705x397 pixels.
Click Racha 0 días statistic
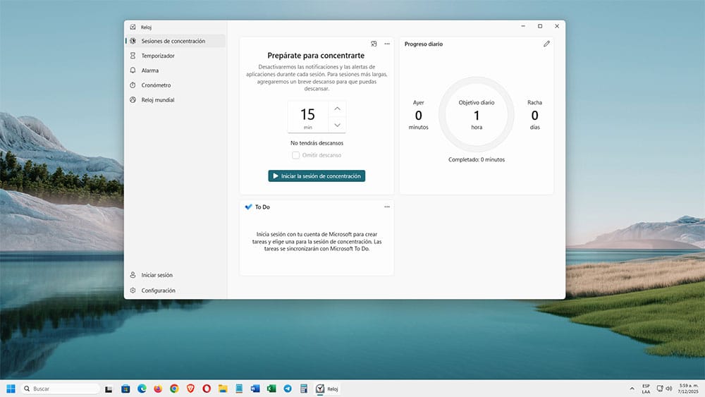click(x=534, y=115)
